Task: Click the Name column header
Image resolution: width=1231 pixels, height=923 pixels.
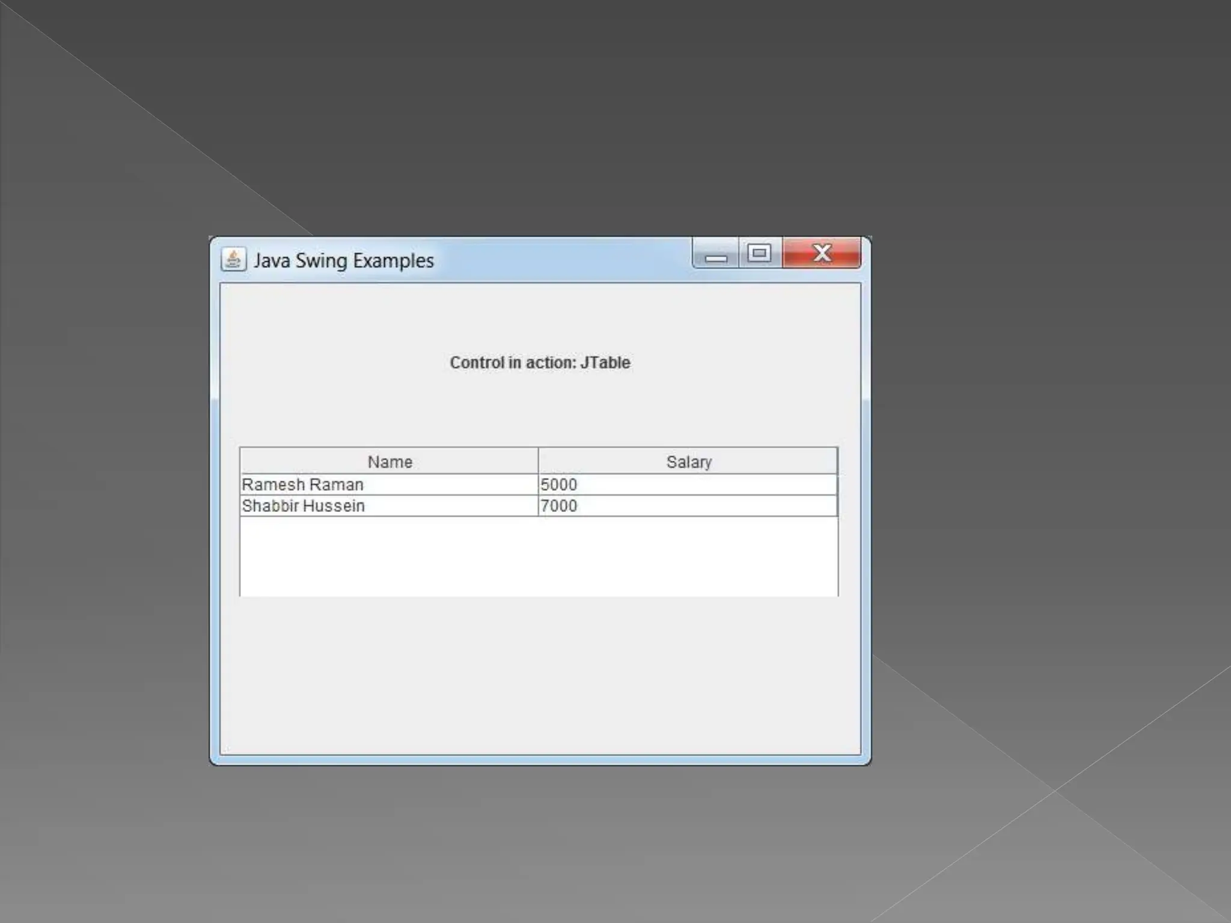Action: (x=389, y=461)
